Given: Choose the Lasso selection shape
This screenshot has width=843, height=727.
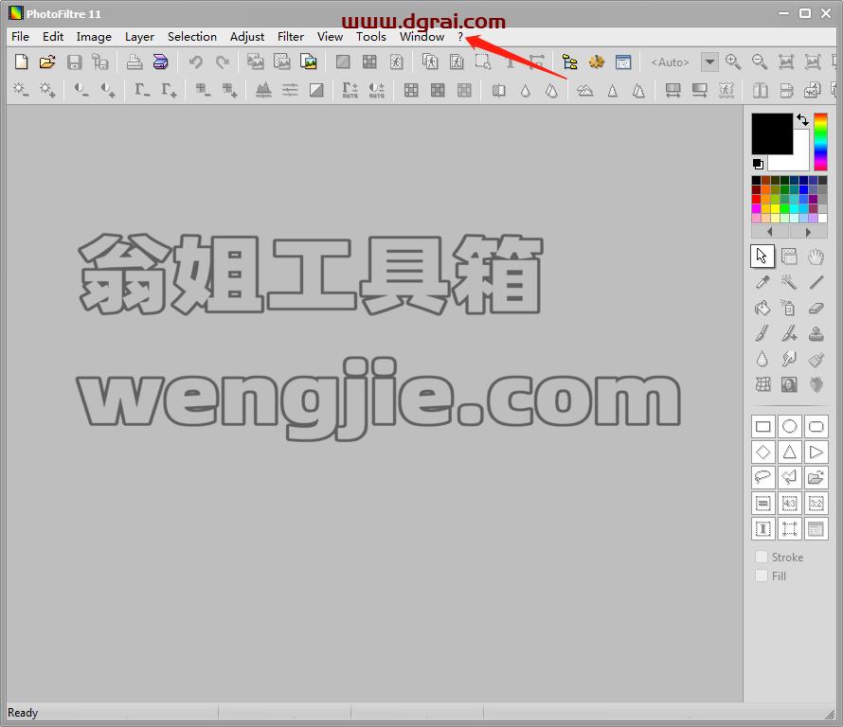Looking at the screenshot, I should pyautogui.click(x=762, y=477).
